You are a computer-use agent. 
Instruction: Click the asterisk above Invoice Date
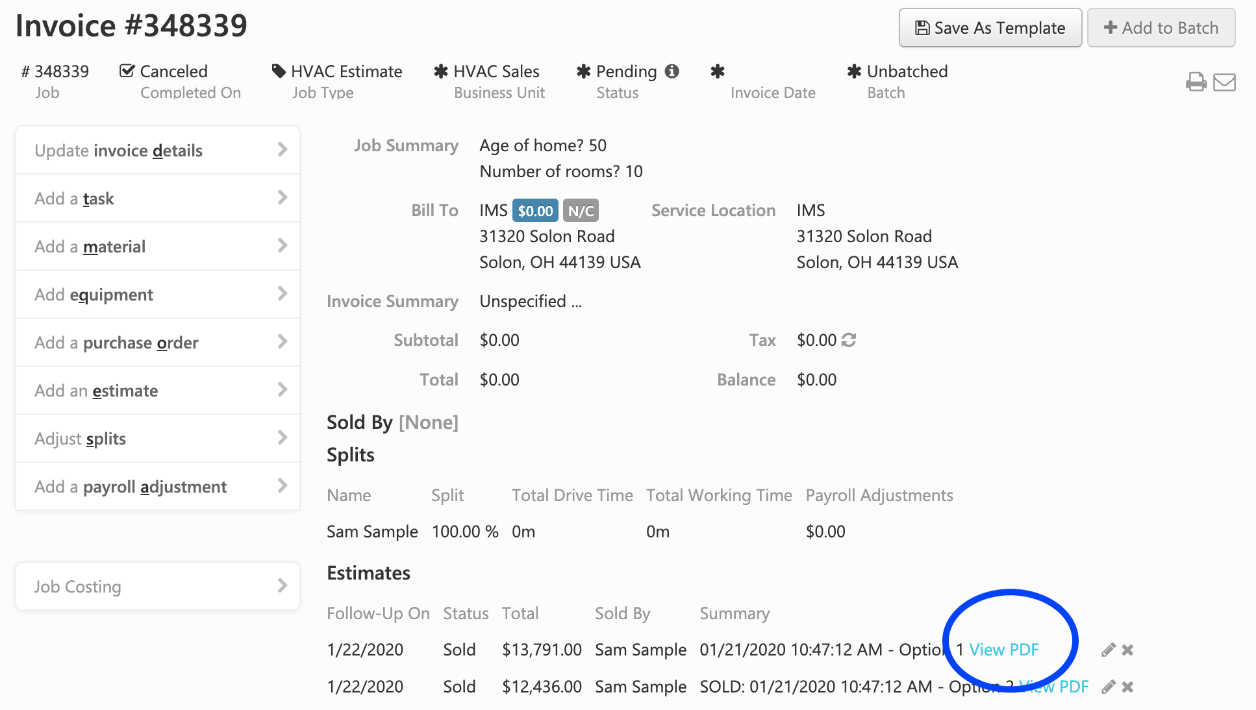(x=718, y=71)
